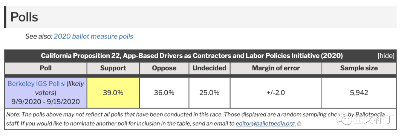Open the Berkeley IGS Poll link
The width and height of the screenshot is (407, 137).
click(x=34, y=84)
